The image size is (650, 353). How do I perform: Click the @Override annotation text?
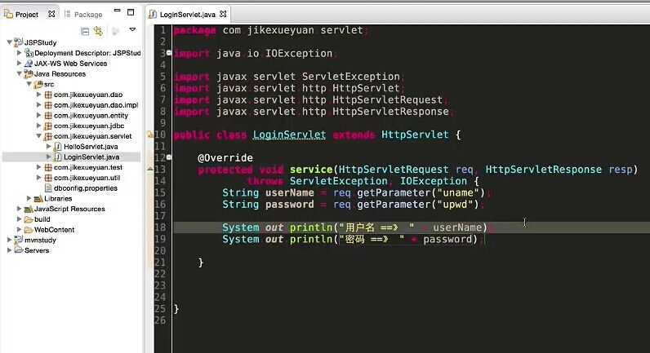225,157
